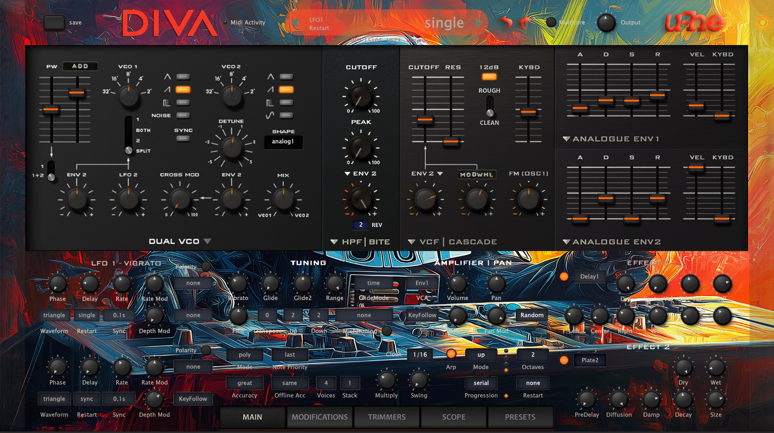Click the save button
The width and height of the screenshot is (774, 433).
click(55, 22)
